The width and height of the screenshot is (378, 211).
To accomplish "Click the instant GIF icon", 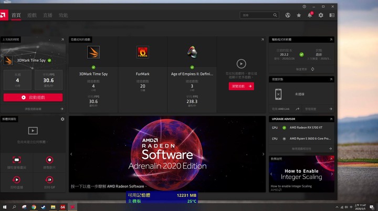I will (x=49, y=180).
